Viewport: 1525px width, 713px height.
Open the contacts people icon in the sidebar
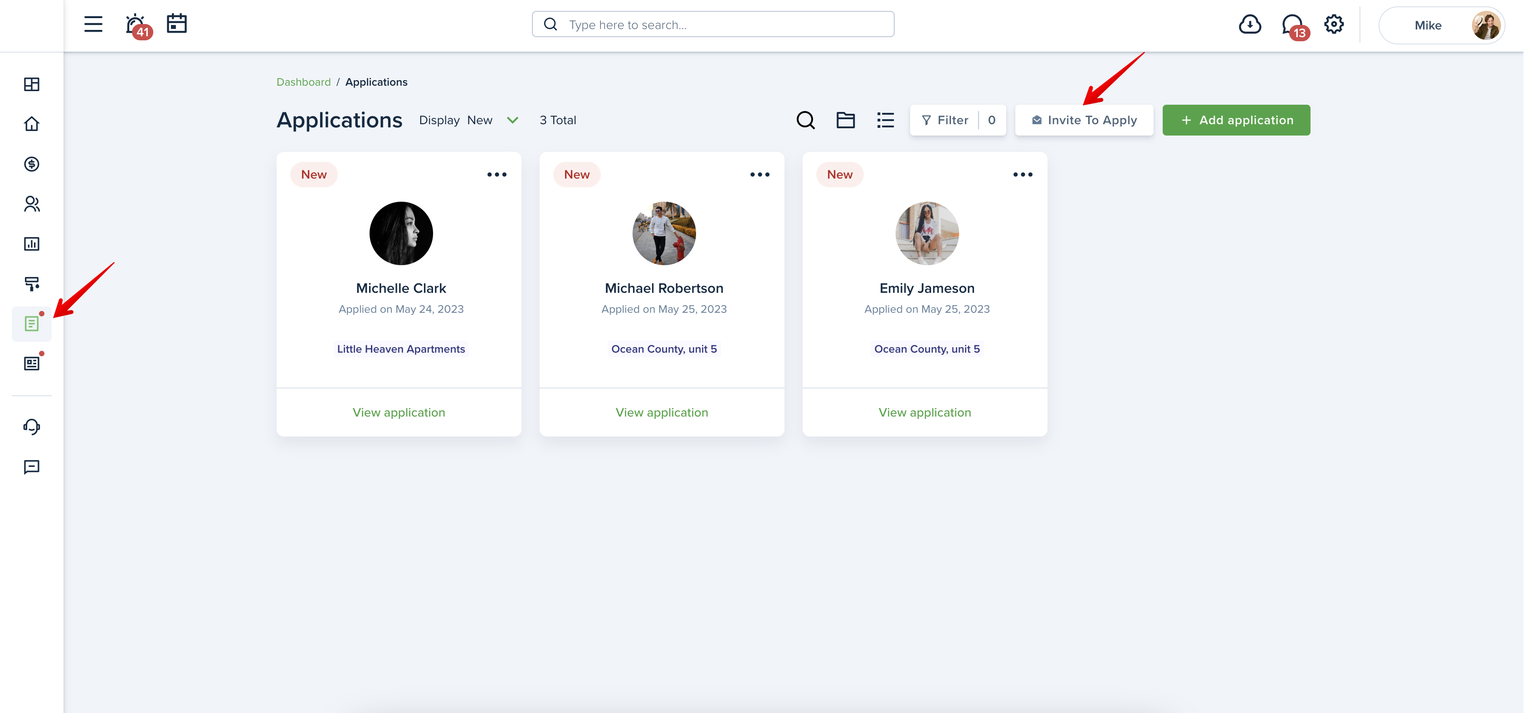[32, 204]
